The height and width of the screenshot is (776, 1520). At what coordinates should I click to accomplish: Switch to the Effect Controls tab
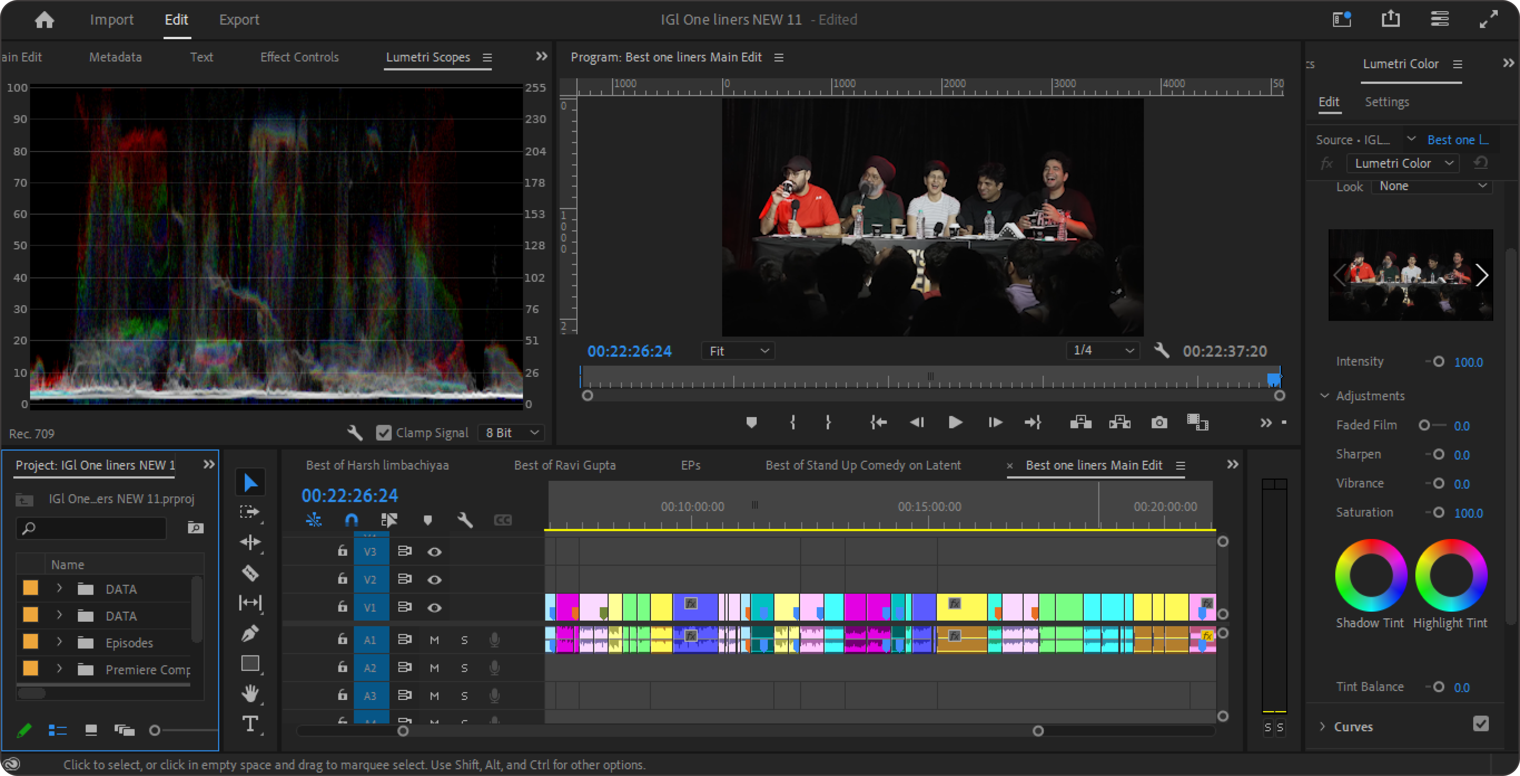(x=299, y=57)
